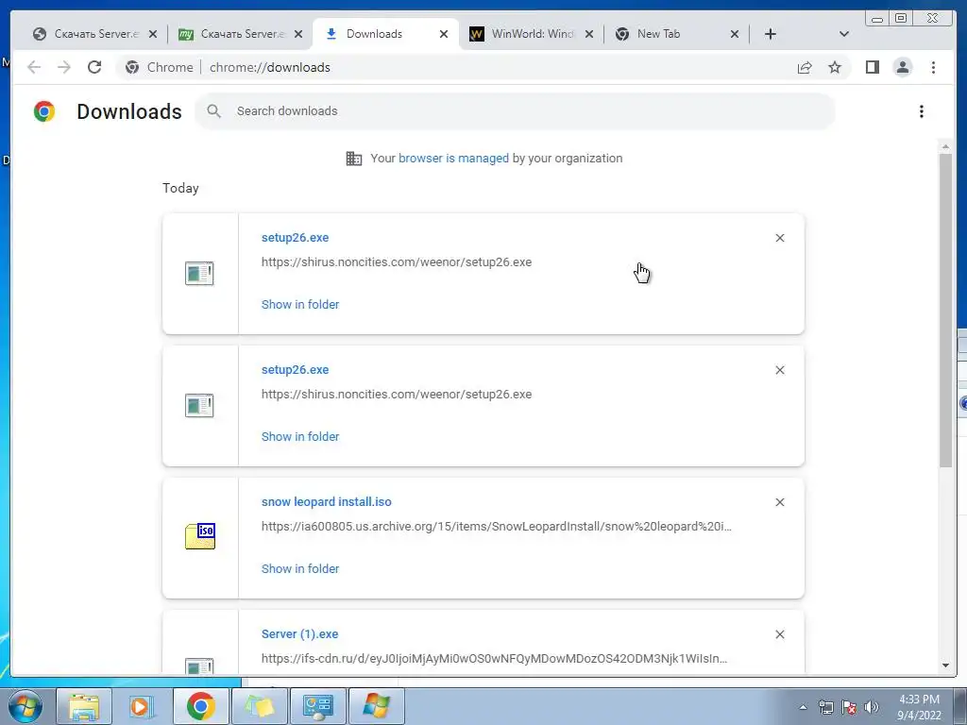This screenshot has height=725, width=967.
Task: Click the first setup26.exe file icon
Action: point(199,274)
